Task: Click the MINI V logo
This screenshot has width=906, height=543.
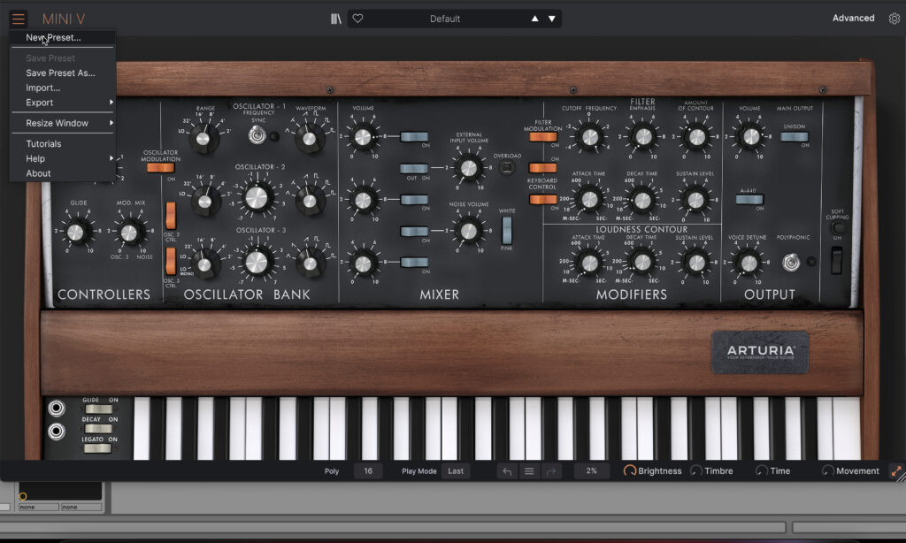Action: (x=64, y=19)
